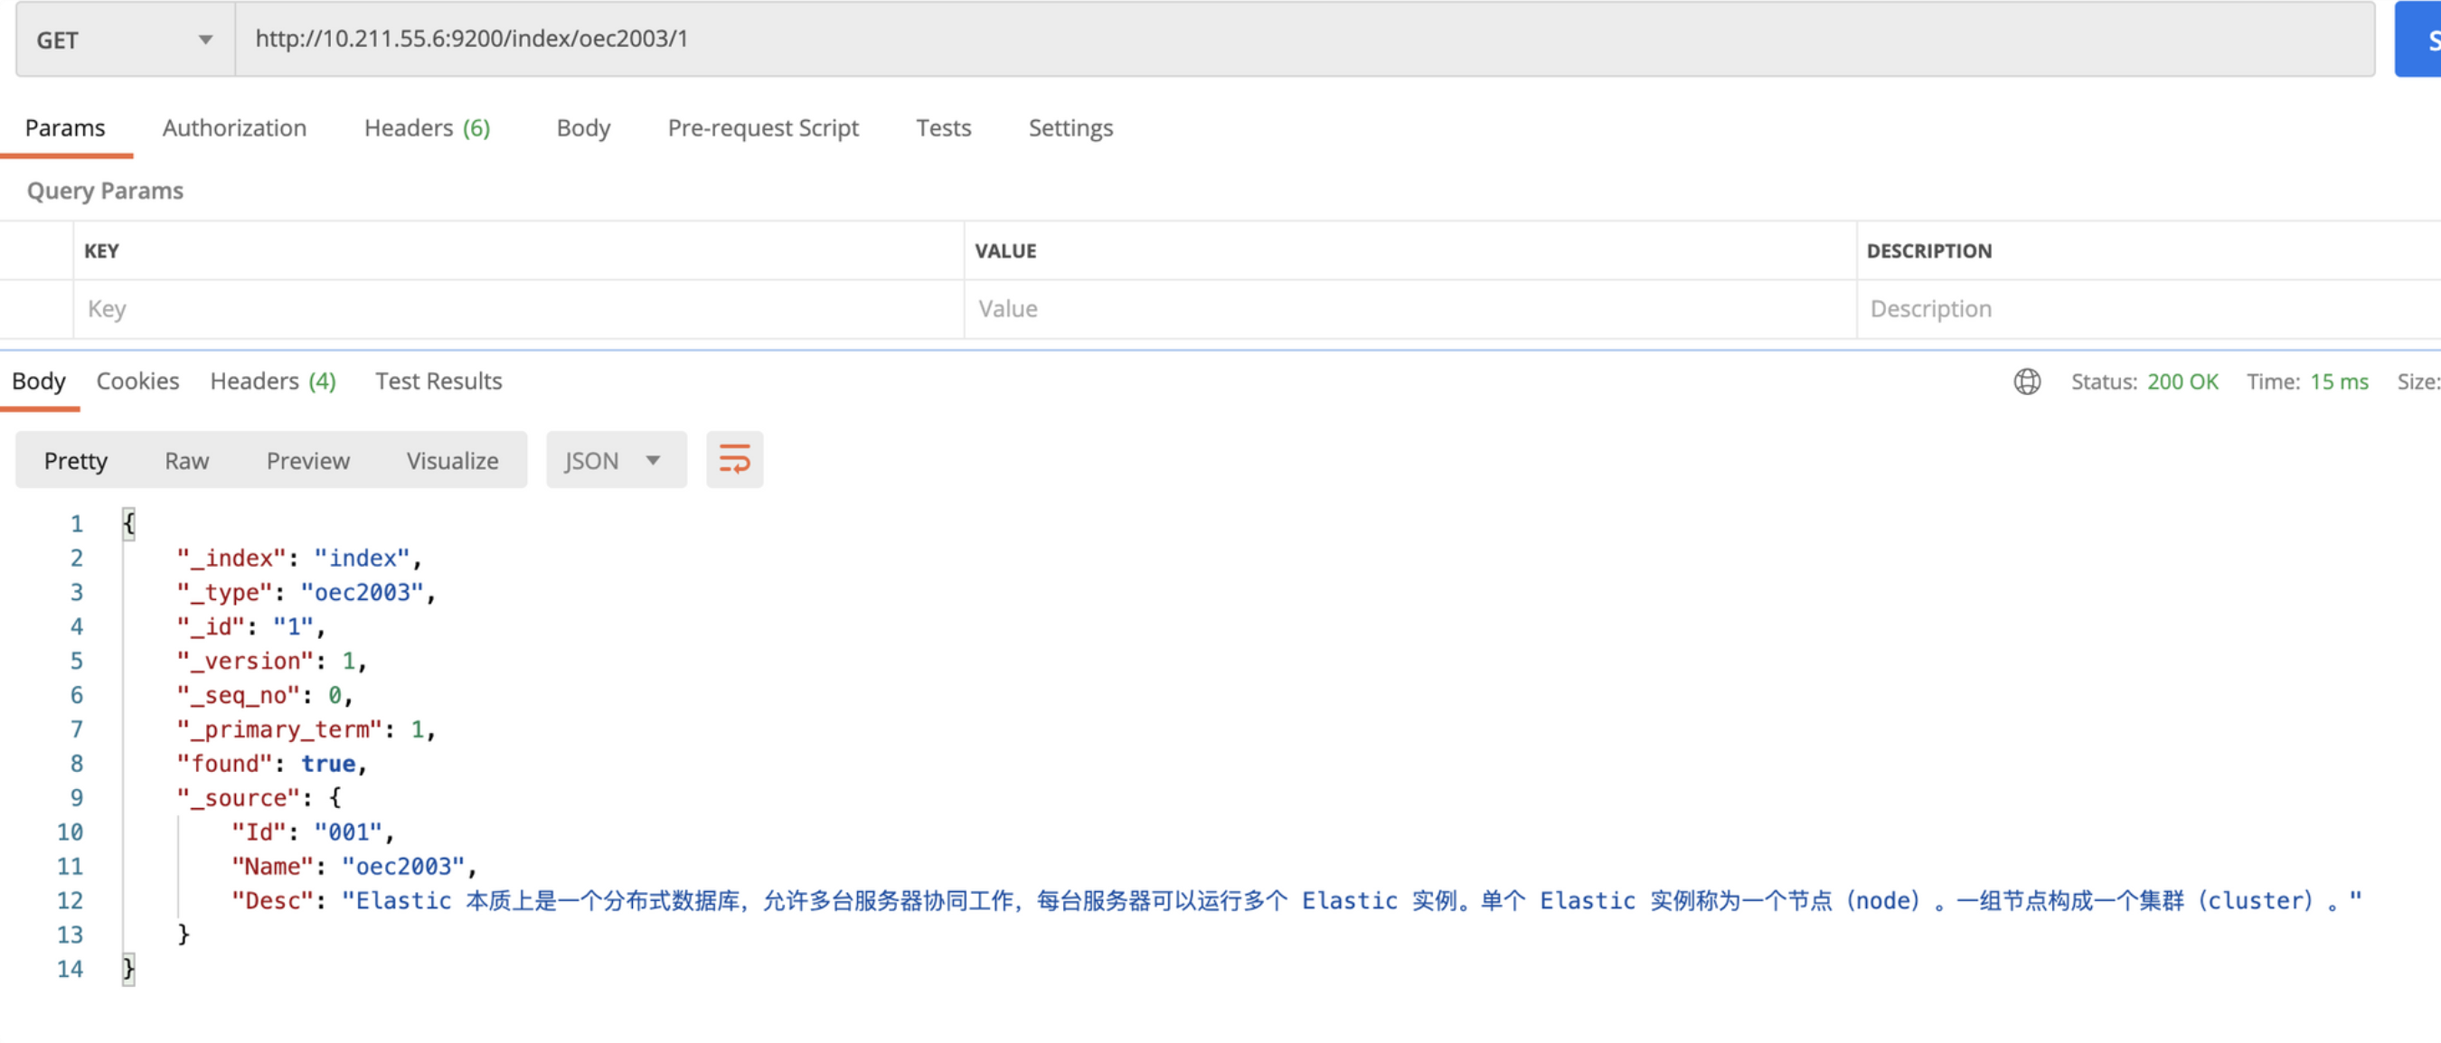The image size is (2441, 1043).
Task: Select the Visualize response view
Action: (452, 460)
